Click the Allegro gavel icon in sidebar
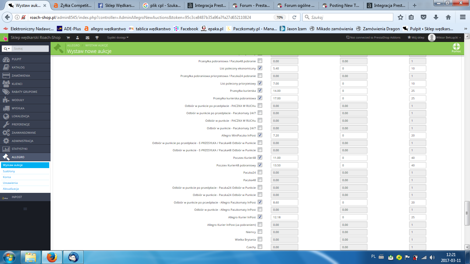Image resolution: width=470 pixels, height=264 pixels. coord(6,157)
